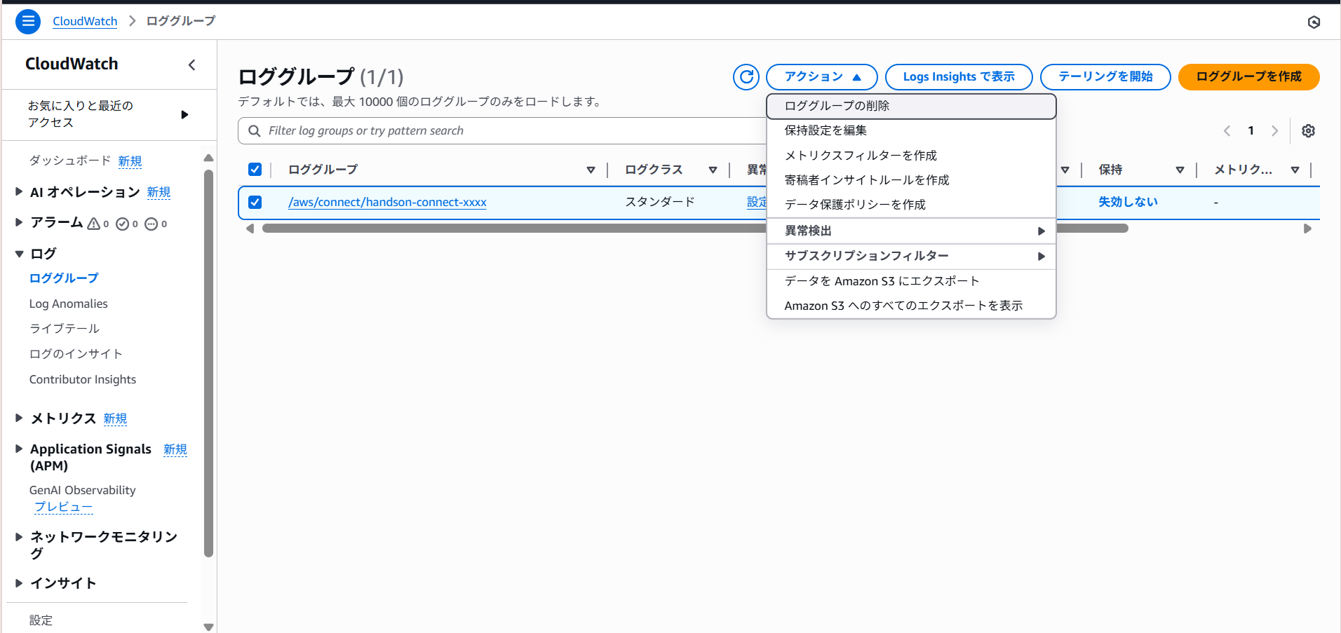Choose データを Amazon S3 にエクスポート
Image resolution: width=1341 pixels, height=633 pixels.
[882, 280]
